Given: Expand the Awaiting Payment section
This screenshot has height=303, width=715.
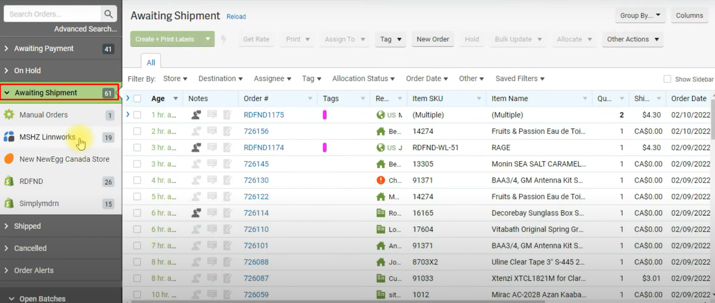Looking at the screenshot, I should click(x=44, y=49).
